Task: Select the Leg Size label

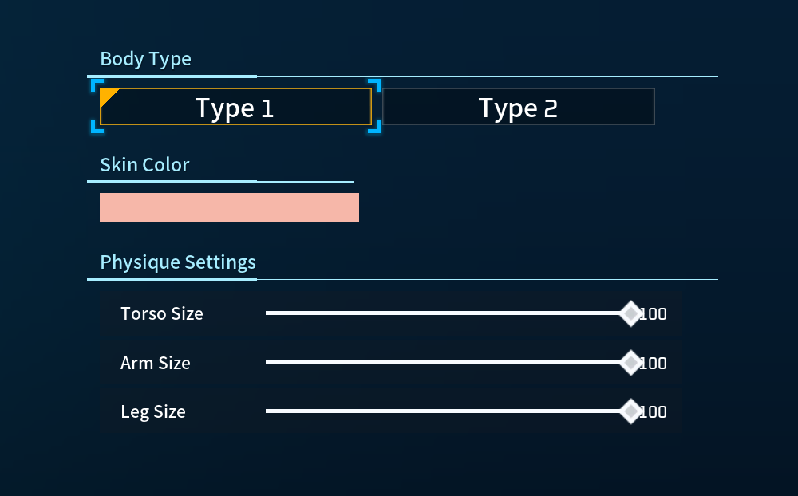Action: [153, 412]
